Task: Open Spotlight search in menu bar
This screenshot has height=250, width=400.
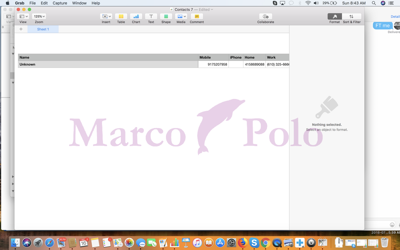Action: (x=374, y=3)
